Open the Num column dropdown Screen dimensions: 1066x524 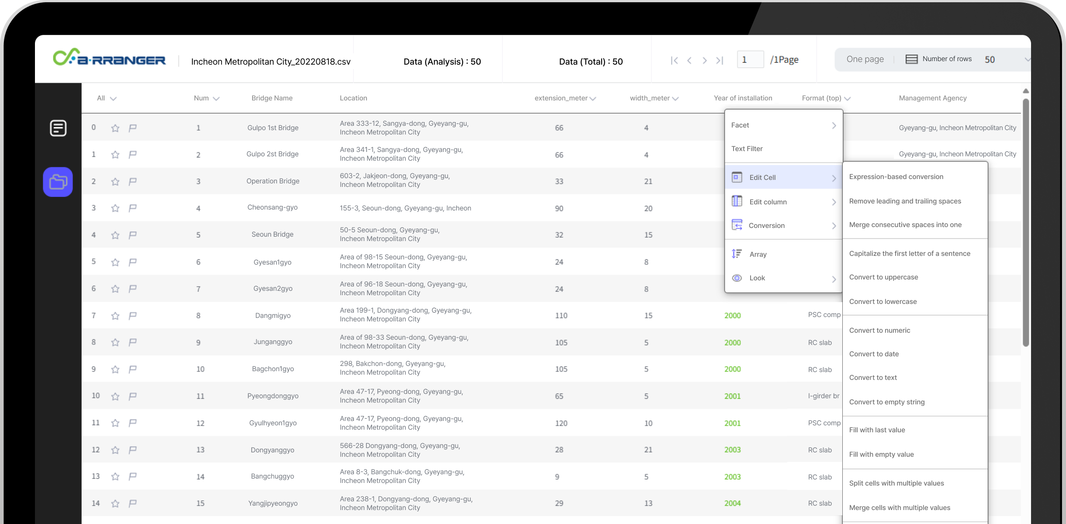tap(216, 99)
